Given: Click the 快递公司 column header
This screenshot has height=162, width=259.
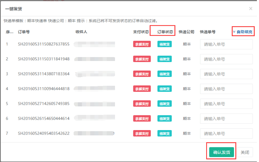Looking at the screenshot, I should pos(186,32).
